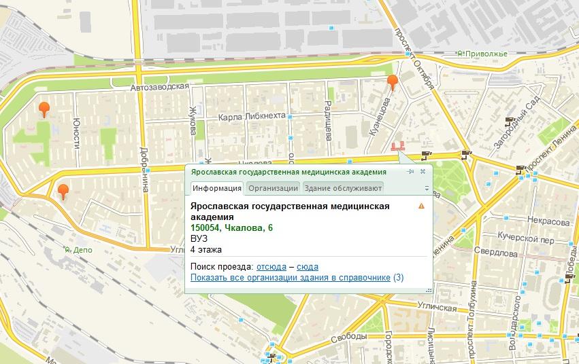Pin the info popup with the pushpin icon
The height and width of the screenshot is (364, 579).
coord(410,172)
